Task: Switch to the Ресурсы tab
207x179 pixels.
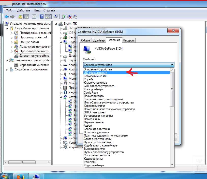Action: [x=129, y=40]
